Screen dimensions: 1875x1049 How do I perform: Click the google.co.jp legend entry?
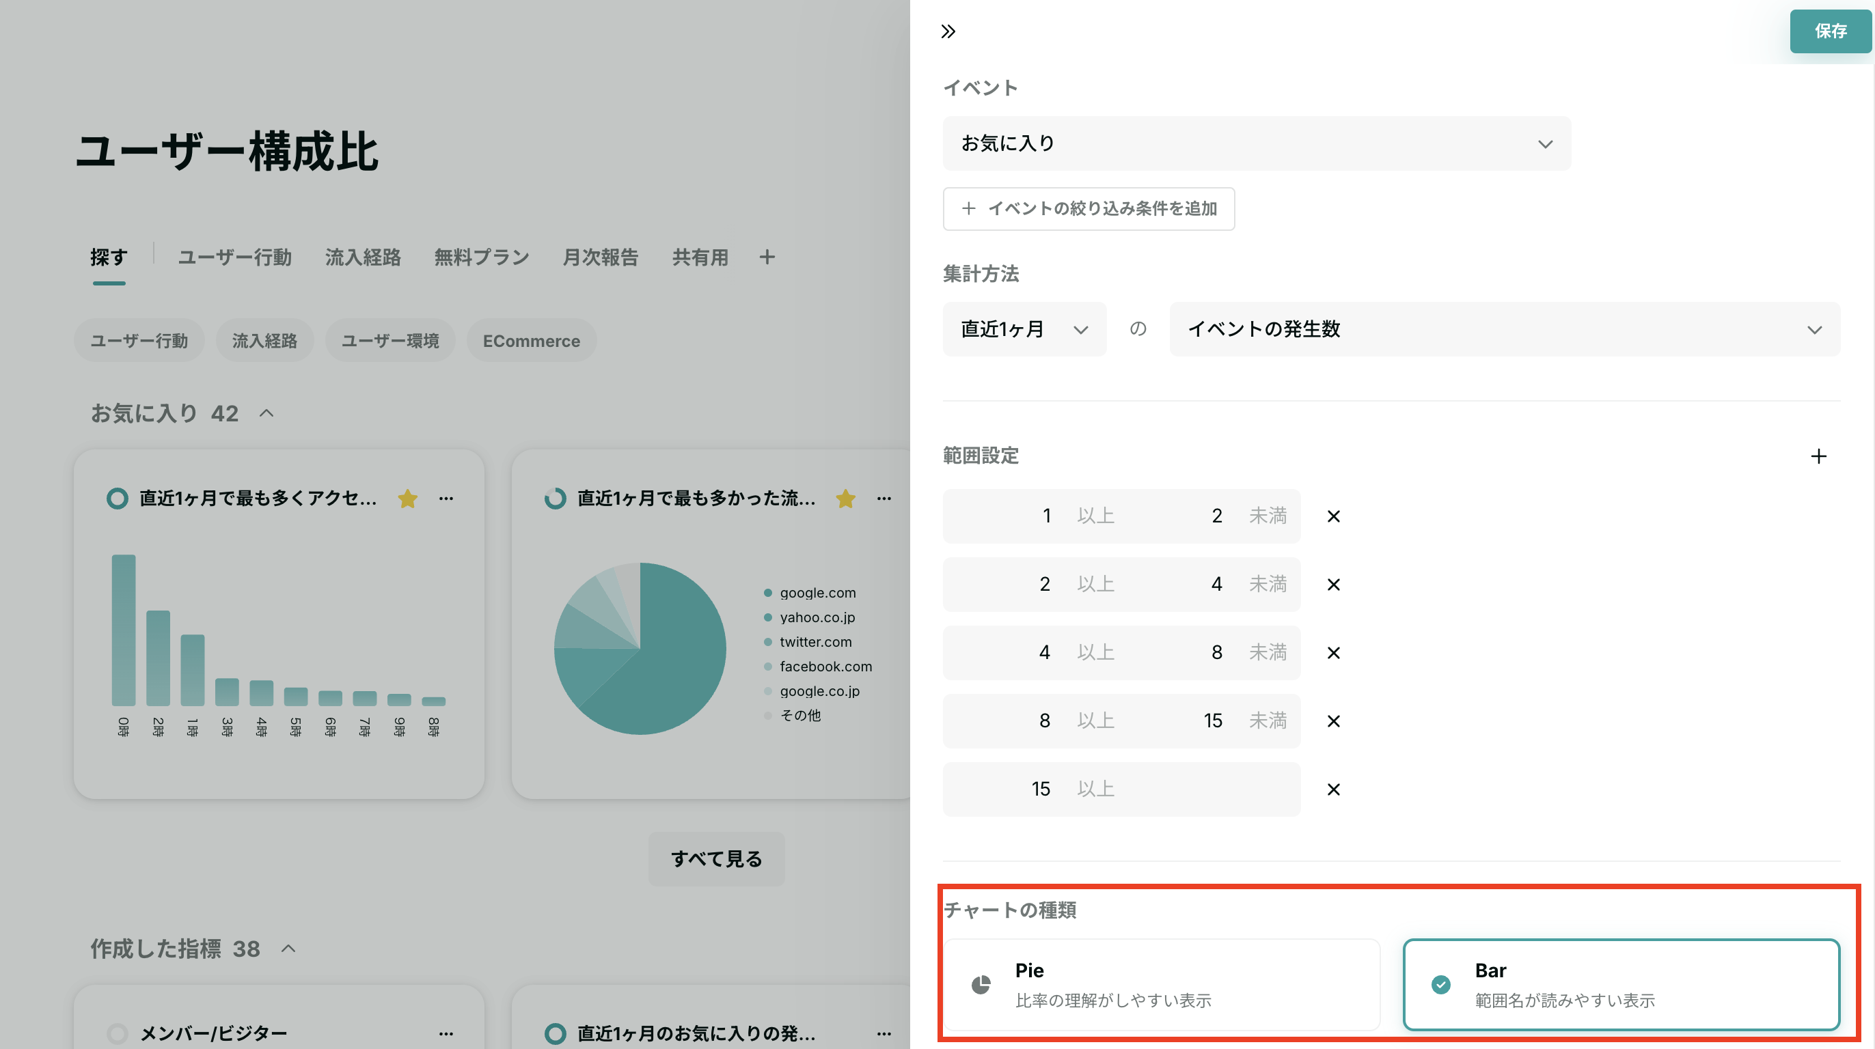pyautogui.click(x=811, y=691)
